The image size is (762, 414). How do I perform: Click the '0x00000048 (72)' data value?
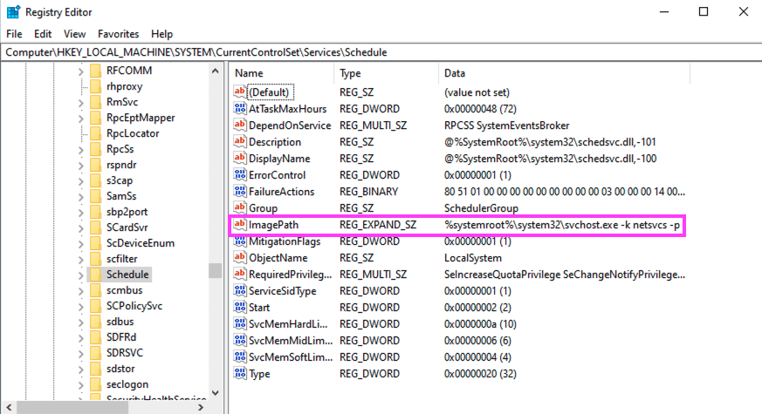(480, 109)
